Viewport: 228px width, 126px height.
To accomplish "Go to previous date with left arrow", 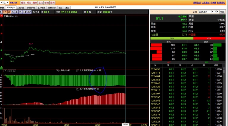I will (x=215, y=12).
